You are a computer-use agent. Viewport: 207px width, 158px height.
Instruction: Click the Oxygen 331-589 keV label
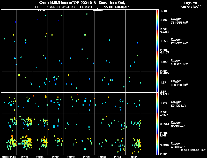click(179, 21)
